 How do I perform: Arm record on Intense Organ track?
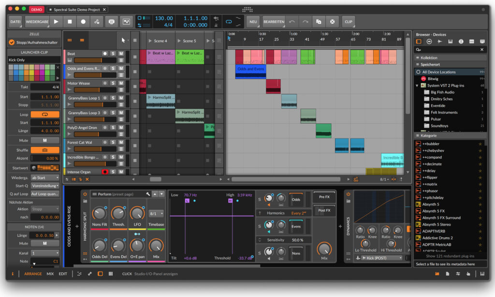tap(105, 172)
